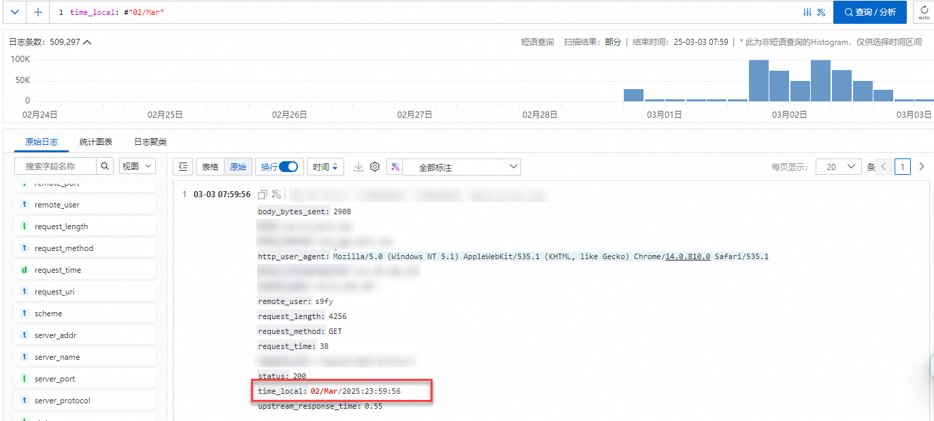Select request_time field
The height and width of the screenshot is (421, 934).
pyautogui.click(x=85, y=270)
